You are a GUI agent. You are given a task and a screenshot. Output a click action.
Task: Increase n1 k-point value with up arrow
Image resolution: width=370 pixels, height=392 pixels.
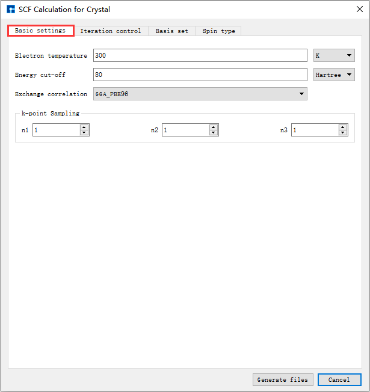[x=84, y=127]
